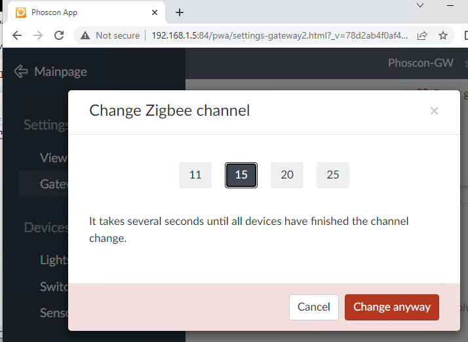Click the browser forward arrow
This screenshot has width=468, height=342.
click(38, 35)
